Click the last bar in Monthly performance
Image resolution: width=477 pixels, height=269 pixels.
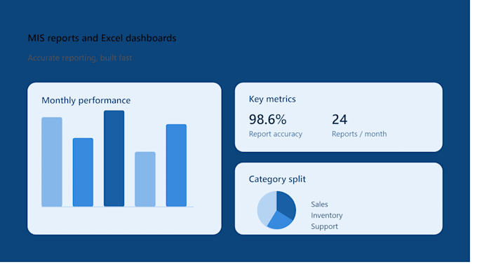[x=177, y=165]
